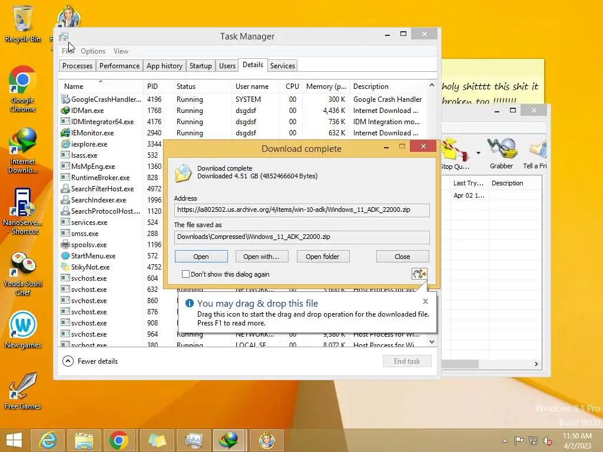
Task: Click the Address URL field
Action: (302, 210)
